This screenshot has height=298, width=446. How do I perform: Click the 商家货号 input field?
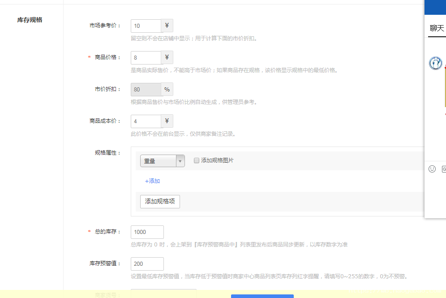[163, 294]
